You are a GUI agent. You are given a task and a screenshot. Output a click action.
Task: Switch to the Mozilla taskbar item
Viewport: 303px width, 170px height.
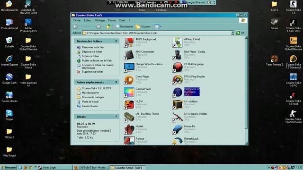tap(91, 168)
